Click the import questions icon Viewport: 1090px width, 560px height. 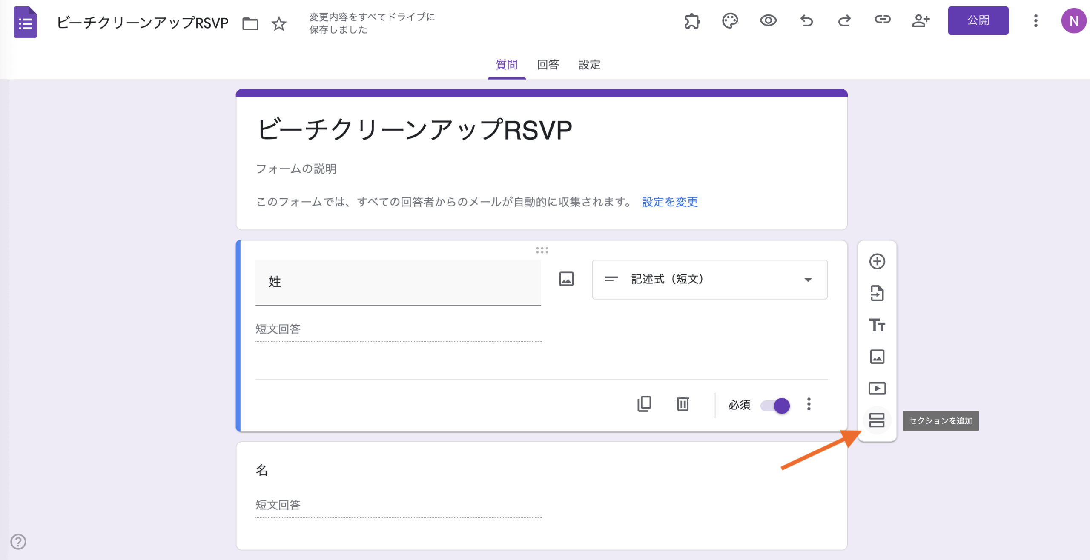[x=877, y=293]
